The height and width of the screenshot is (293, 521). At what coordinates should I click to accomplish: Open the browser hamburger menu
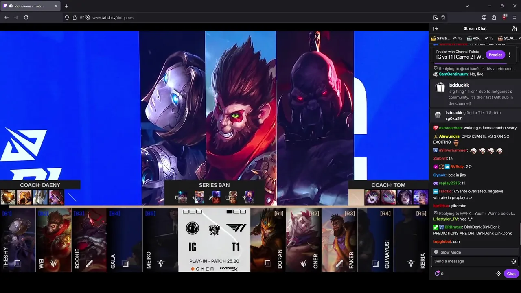(514, 17)
